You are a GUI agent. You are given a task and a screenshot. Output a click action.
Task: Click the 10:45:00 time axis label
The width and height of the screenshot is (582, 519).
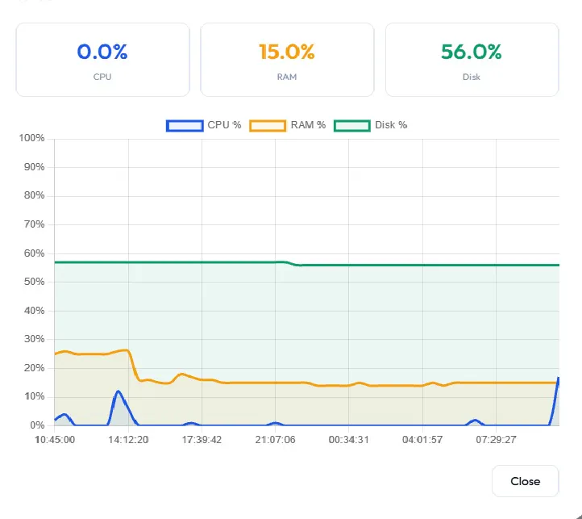point(55,440)
